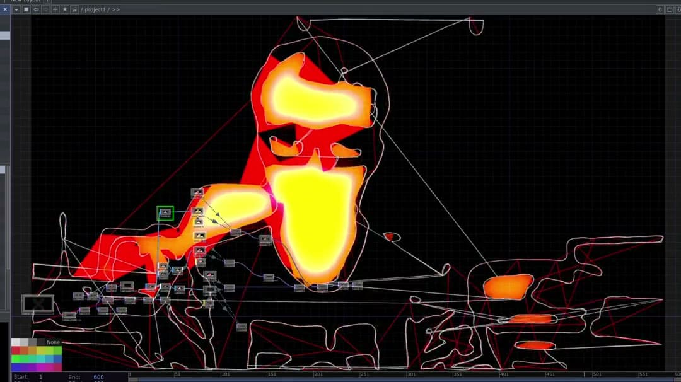Click the icon left of project1 path

tap(74, 9)
